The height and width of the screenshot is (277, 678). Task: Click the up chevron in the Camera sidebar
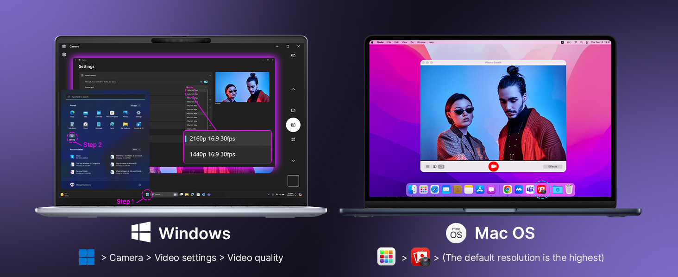coord(293,89)
